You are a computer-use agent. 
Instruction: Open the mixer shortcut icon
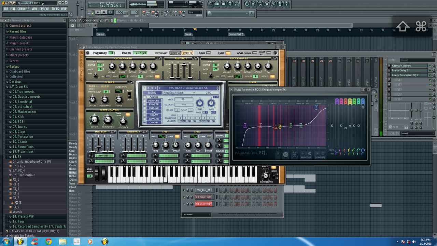[x=236, y=4]
